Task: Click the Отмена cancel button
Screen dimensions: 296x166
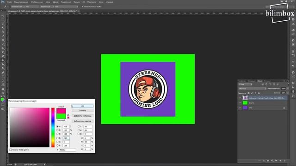Action: 82,111
